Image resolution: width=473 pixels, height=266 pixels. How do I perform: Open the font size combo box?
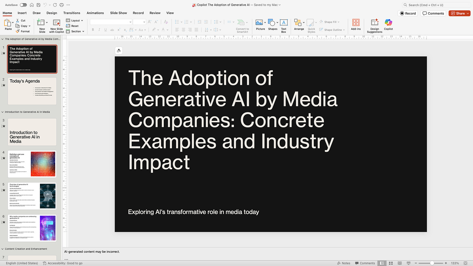pyautogui.click(x=139, y=22)
